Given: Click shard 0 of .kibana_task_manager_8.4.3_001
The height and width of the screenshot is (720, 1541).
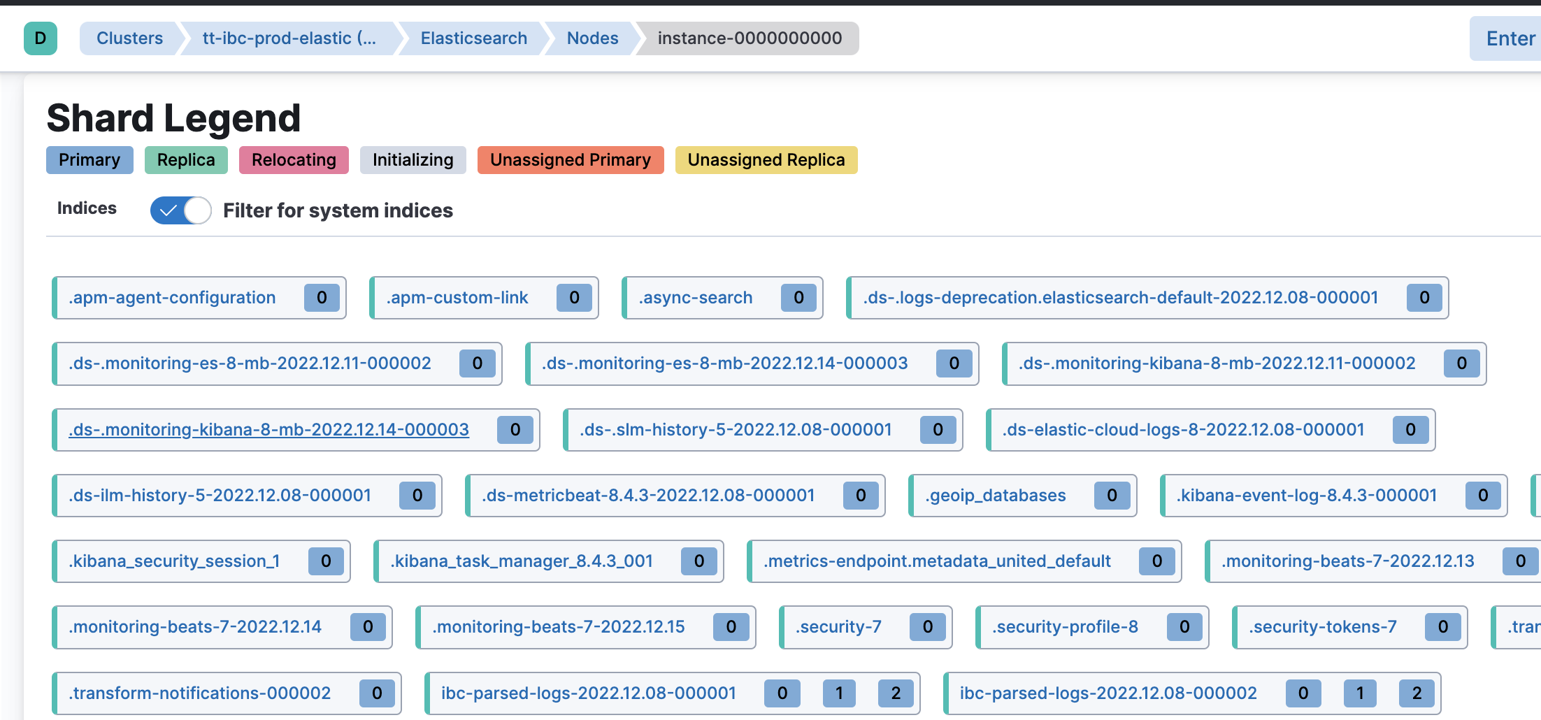Looking at the screenshot, I should coord(698,561).
